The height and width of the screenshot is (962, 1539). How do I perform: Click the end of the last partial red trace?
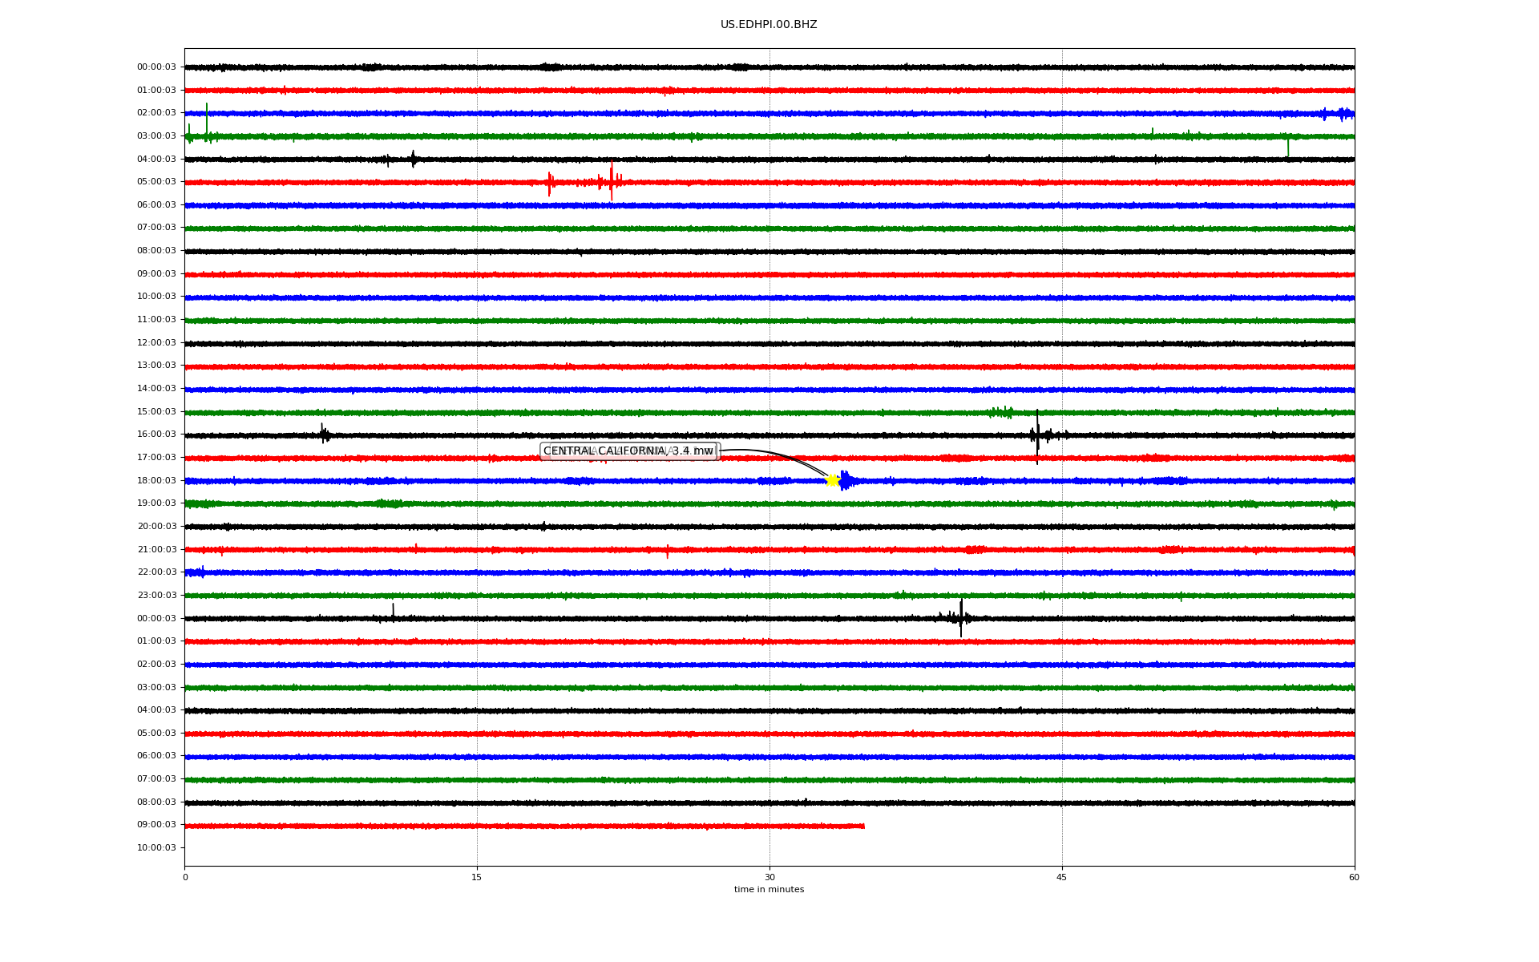862,826
